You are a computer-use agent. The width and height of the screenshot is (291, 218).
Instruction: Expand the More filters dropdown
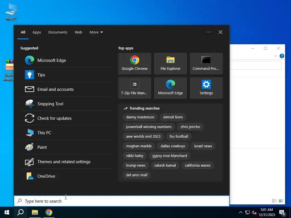pos(96,32)
